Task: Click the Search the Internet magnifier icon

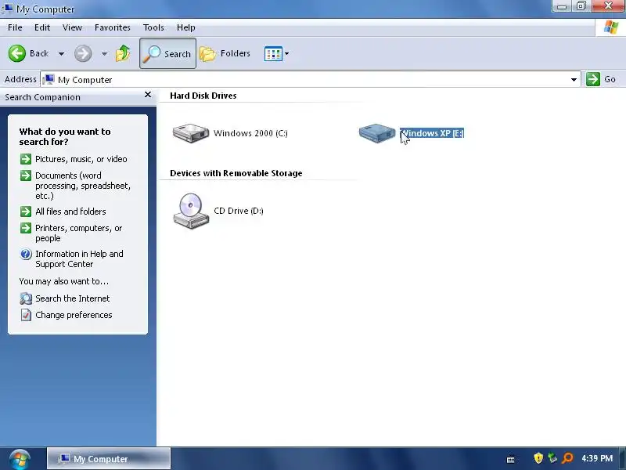Action: pyautogui.click(x=26, y=298)
